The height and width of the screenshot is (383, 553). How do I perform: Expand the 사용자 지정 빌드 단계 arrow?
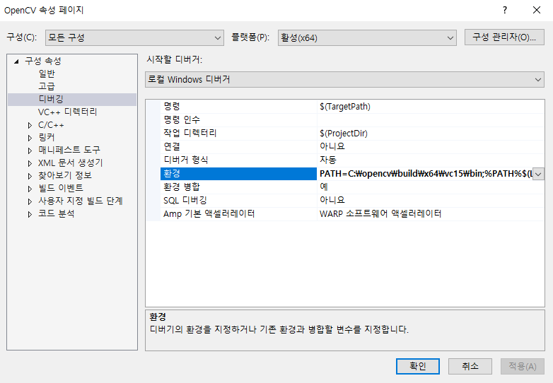[x=30, y=201]
